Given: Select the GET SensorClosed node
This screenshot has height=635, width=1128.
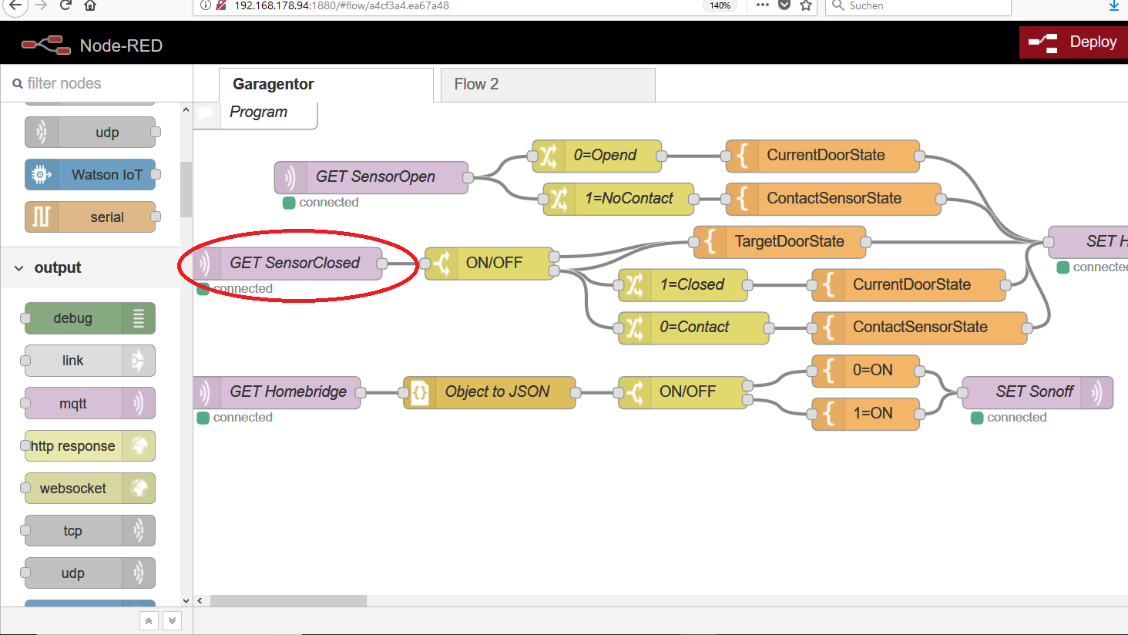Looking at the screenshot, I should 294,264.
